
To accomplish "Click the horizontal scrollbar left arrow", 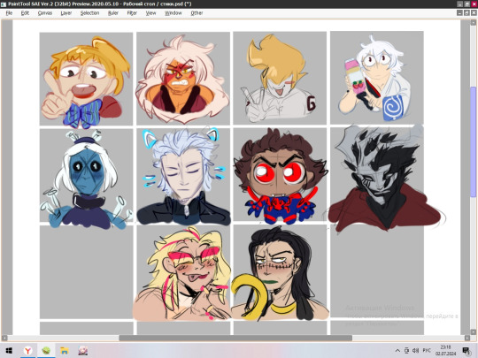I will pos(4,338).
